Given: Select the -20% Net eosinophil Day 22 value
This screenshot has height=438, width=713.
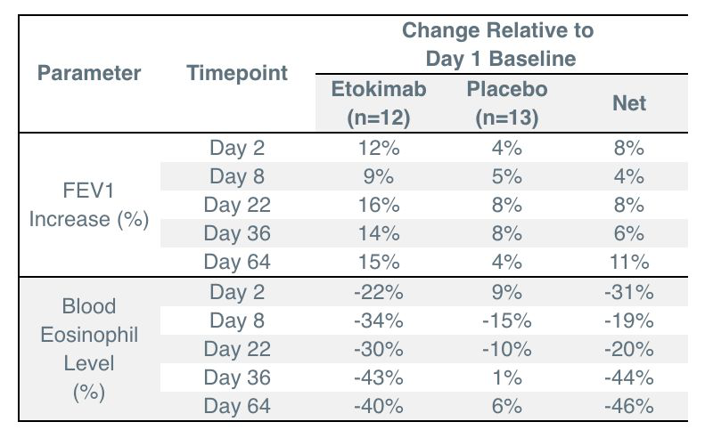Looking at the screenshot, I should pos(629,349).
